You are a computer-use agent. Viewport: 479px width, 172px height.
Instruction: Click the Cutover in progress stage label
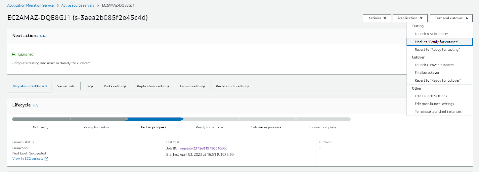[266, 127]
